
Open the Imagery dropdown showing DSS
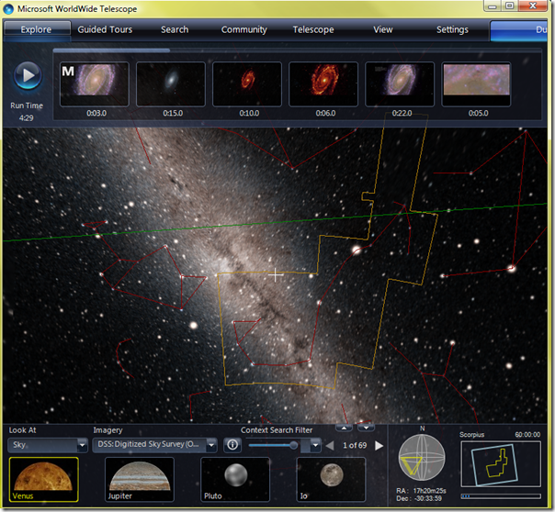(154, 445)
